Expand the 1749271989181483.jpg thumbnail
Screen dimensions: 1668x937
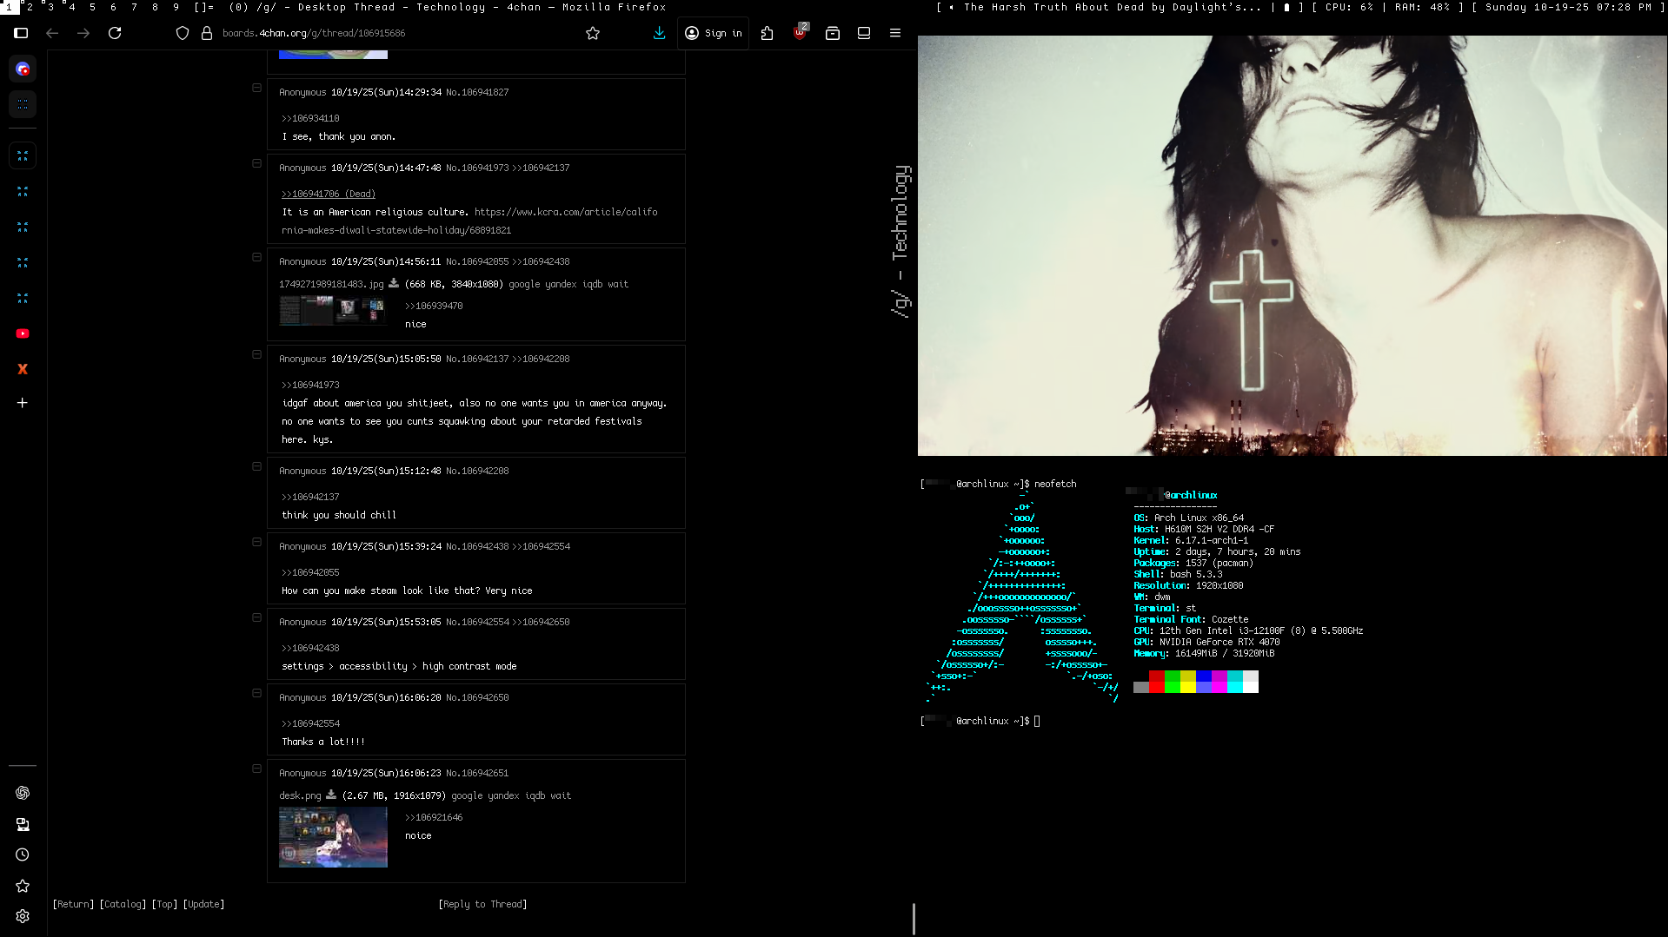(333, 311)
